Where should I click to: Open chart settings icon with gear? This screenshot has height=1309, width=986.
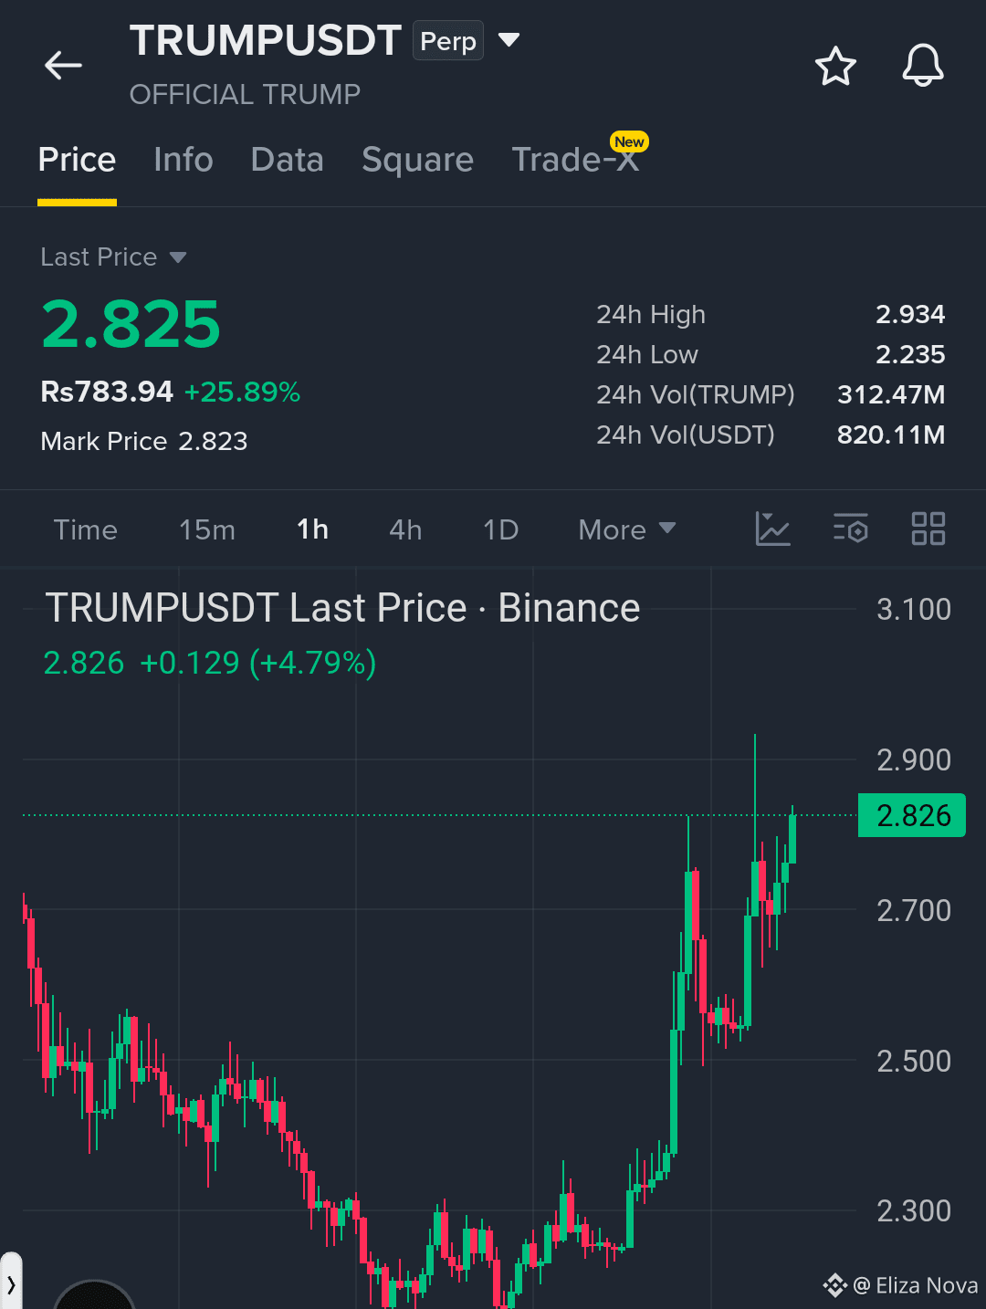(x=851, y=529)
